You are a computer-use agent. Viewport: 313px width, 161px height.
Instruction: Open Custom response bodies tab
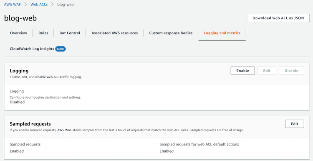click(x=171, y=33)
